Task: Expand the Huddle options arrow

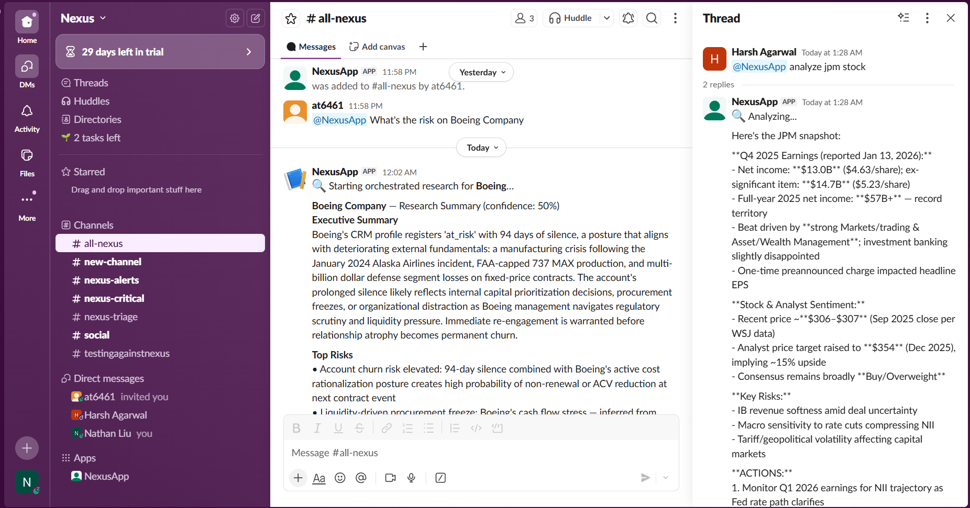Action: pos(607,18)
